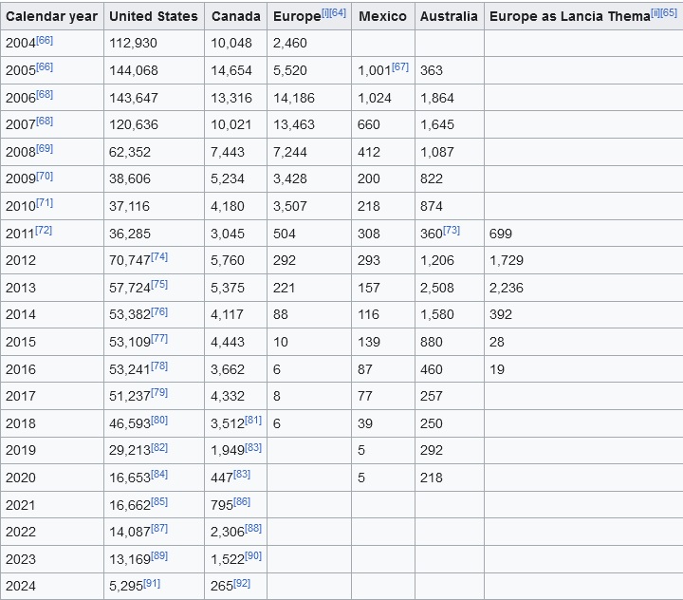The width and height of the screenshot is (683, 600).
Task: Select the 2,236 Lancia Thema value
Action: (507, 288)
